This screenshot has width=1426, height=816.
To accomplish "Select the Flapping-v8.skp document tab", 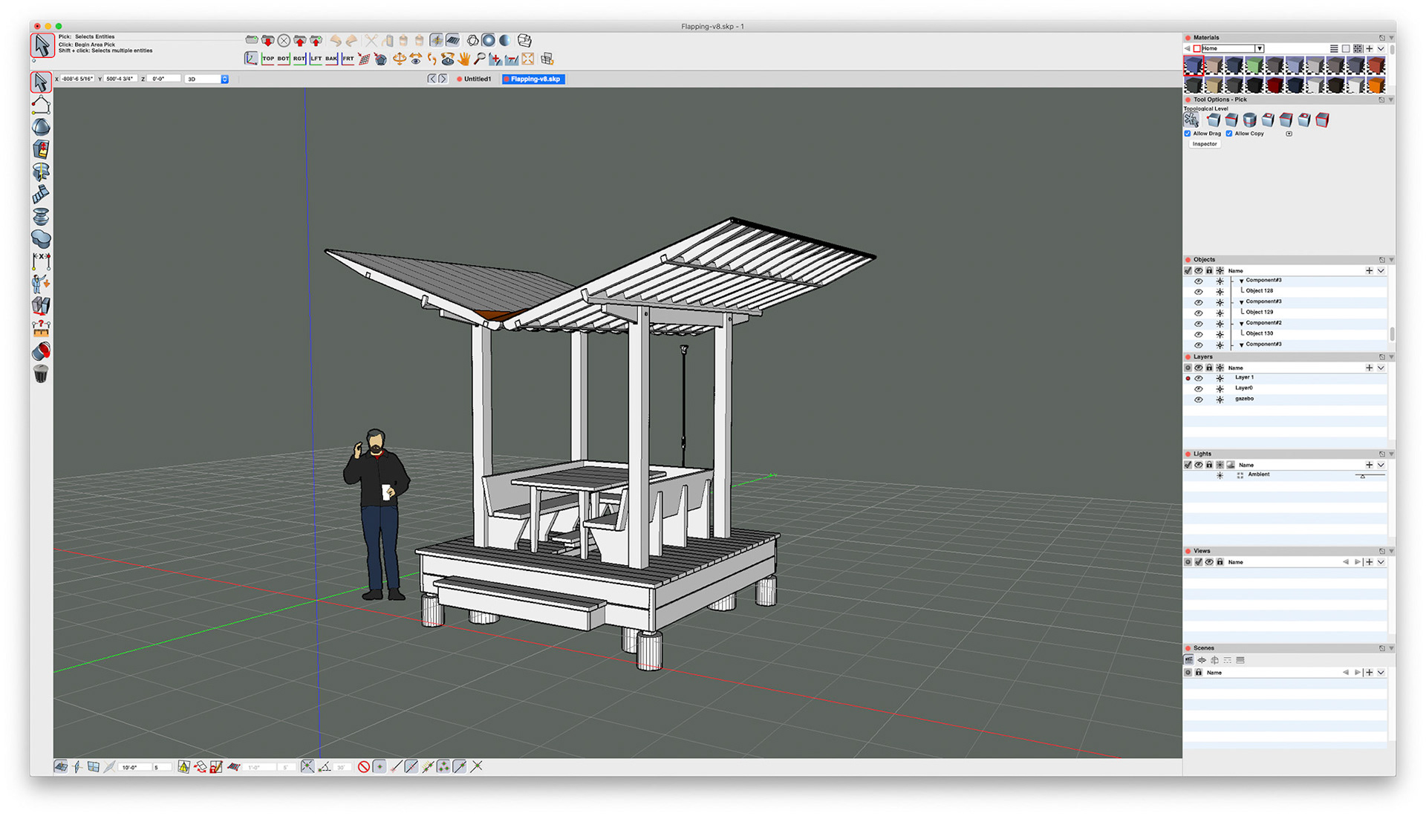I will [533, 79].
